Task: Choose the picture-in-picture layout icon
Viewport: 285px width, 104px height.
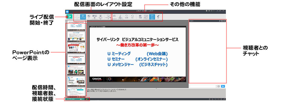Action: [x=89, y=17]
